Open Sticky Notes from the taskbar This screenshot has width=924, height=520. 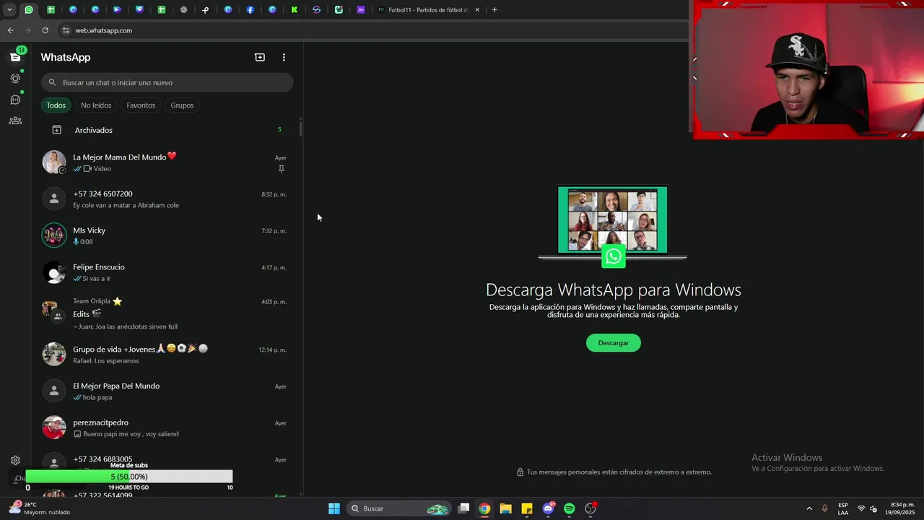[527, 508]
